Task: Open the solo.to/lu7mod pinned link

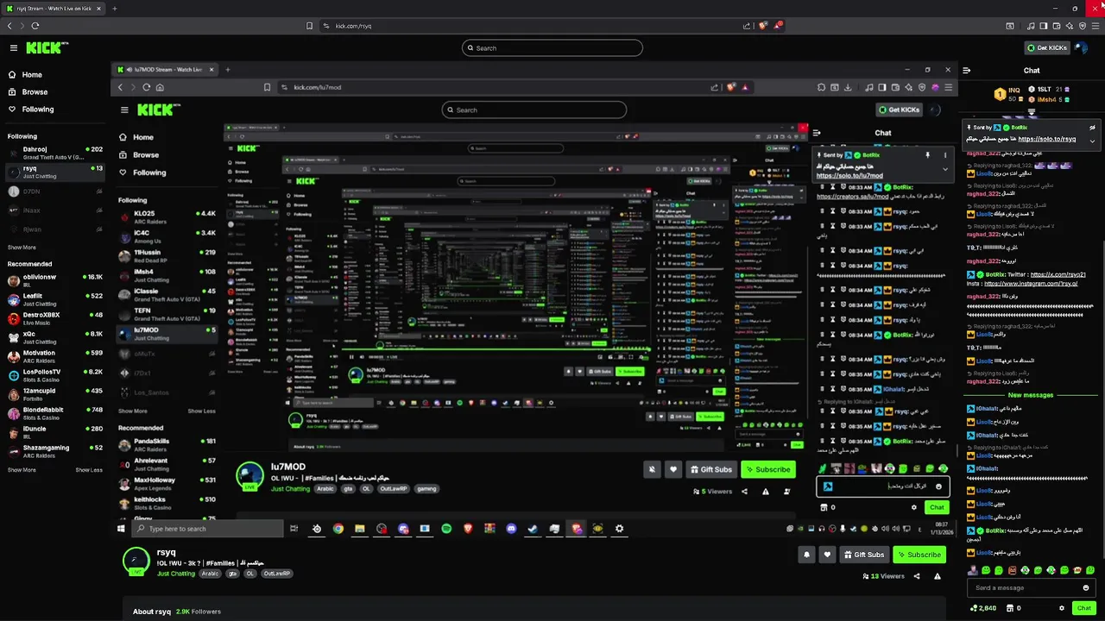Action: (849, 176)
